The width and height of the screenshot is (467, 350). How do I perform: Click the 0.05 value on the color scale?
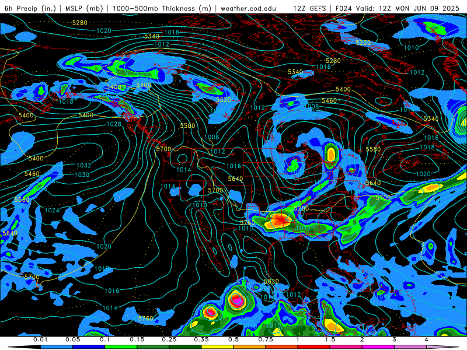pyautogui.click(x=72, y=339)
